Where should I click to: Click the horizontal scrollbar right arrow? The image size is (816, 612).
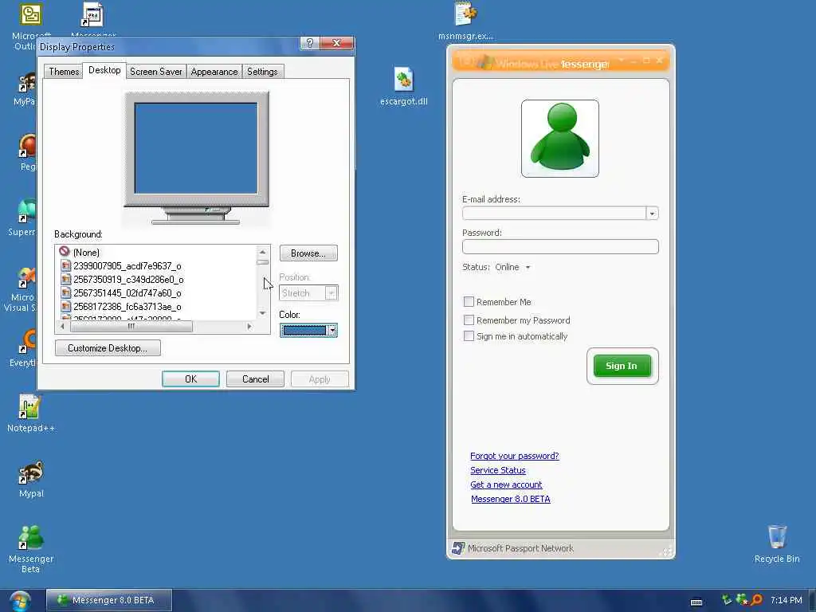click(x=249, y=327)
